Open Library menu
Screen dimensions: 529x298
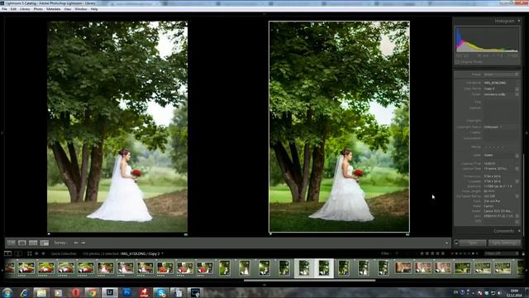click(x=25, y=9)
